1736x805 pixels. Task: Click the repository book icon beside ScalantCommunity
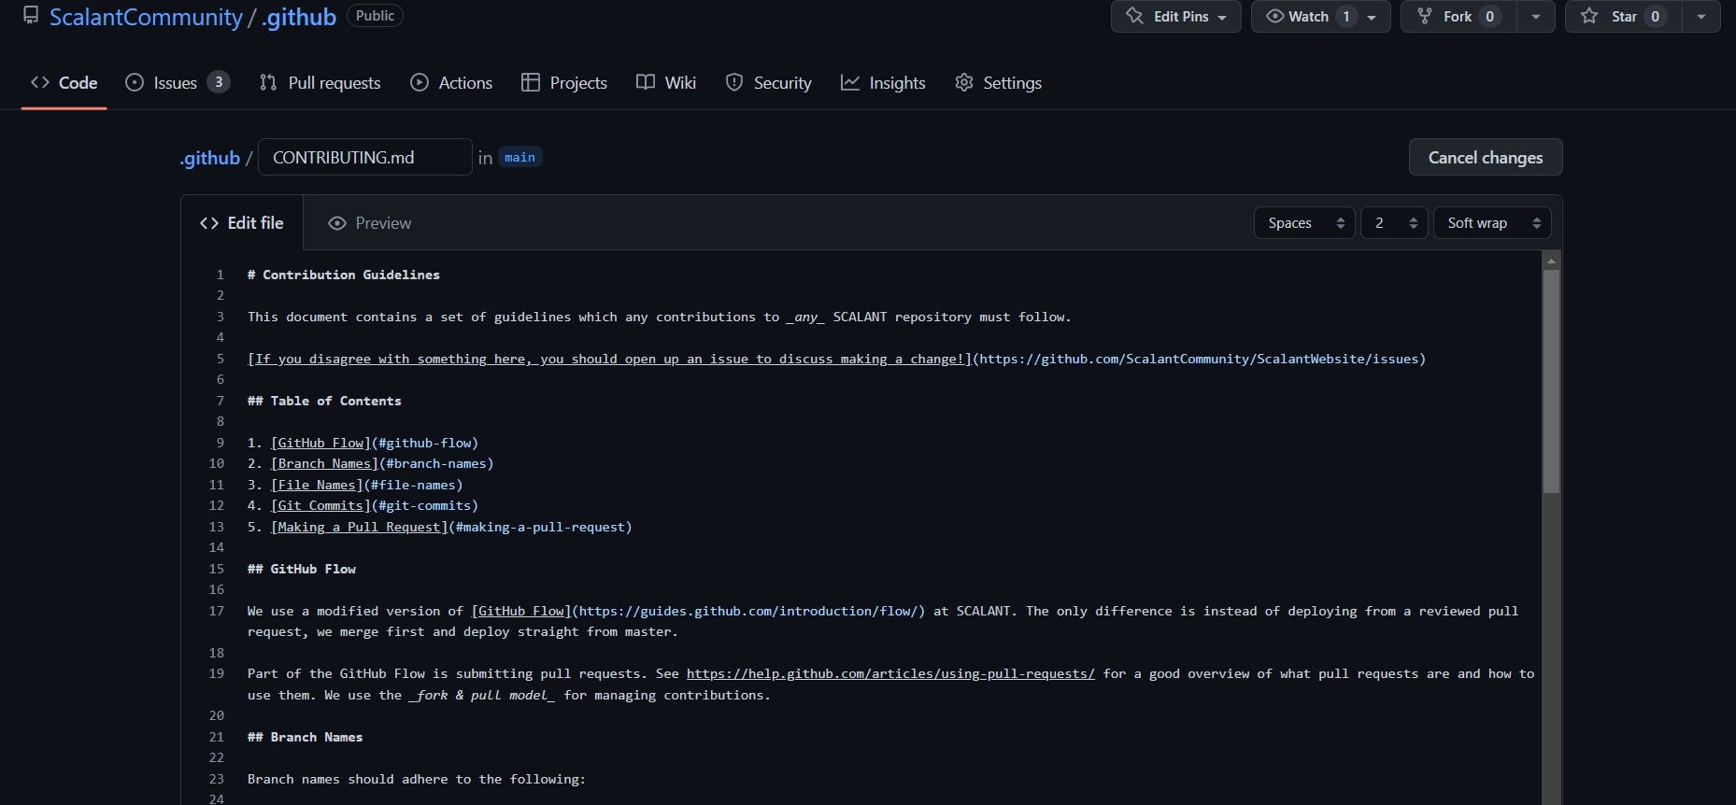[31, 16]
